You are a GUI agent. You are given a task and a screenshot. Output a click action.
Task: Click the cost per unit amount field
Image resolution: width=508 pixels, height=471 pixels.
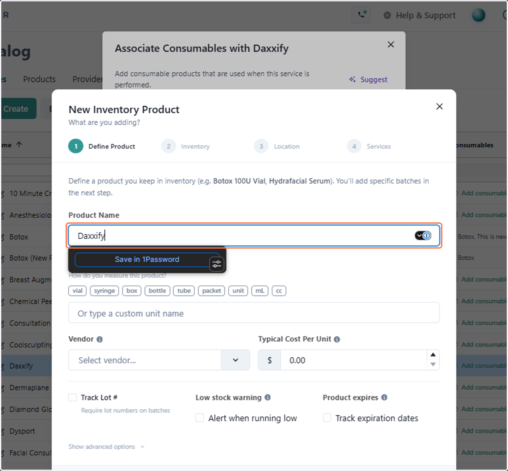(353, 360)
